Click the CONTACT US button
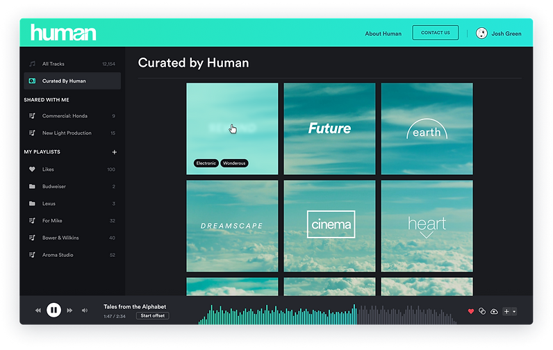Screen dimensions: 553x350 (x=435, y=33)
